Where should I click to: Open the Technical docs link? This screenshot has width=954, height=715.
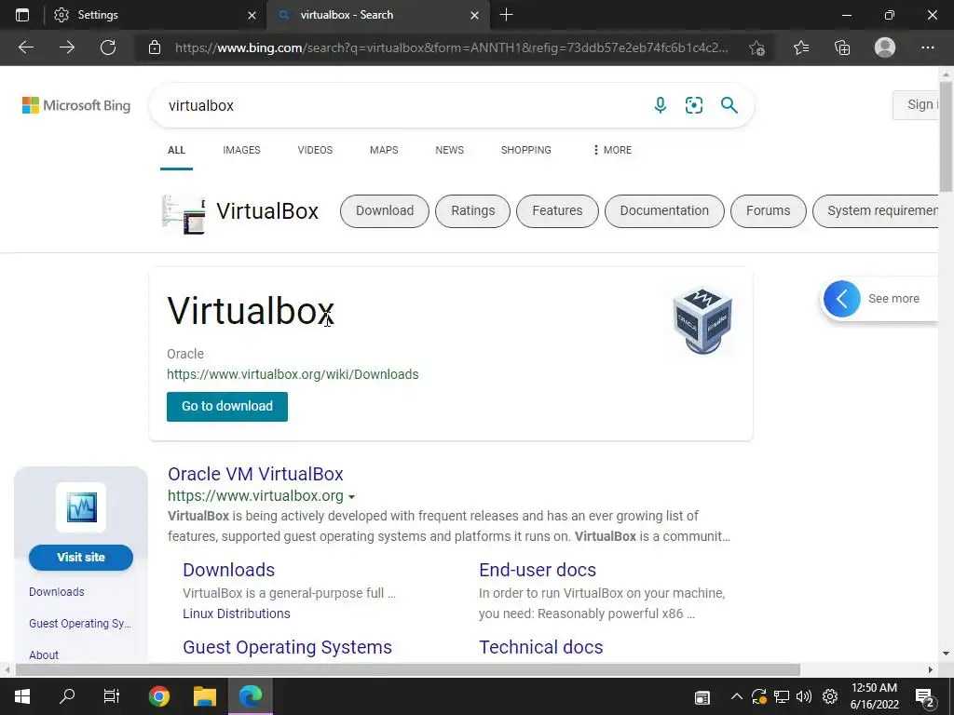point(541,648)
